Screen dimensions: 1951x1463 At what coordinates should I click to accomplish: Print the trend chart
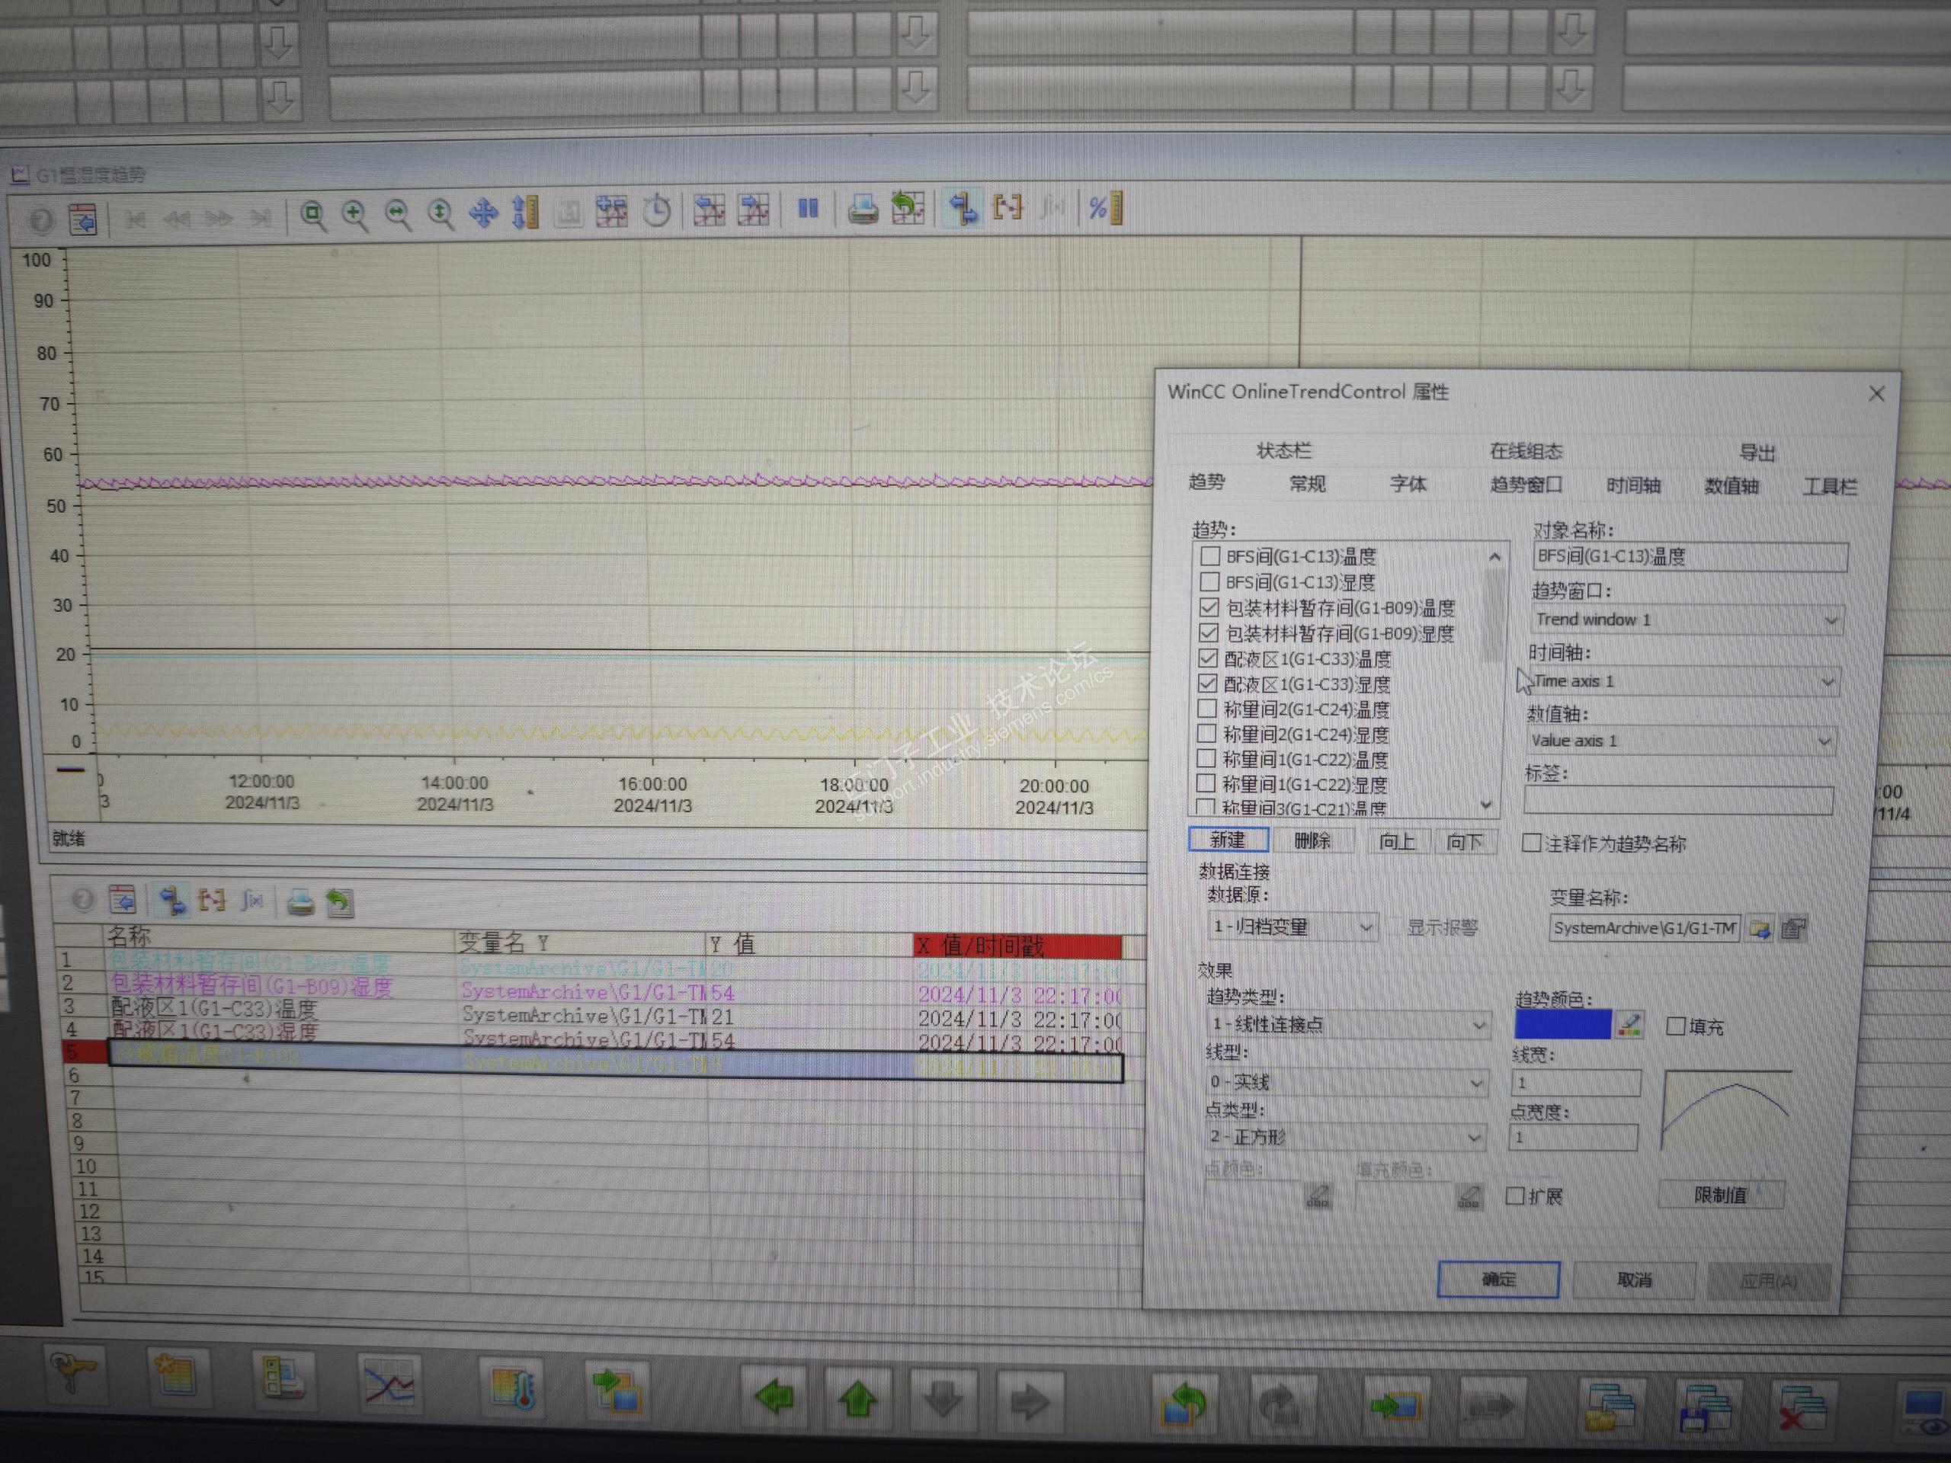click(x=863, y=209)
